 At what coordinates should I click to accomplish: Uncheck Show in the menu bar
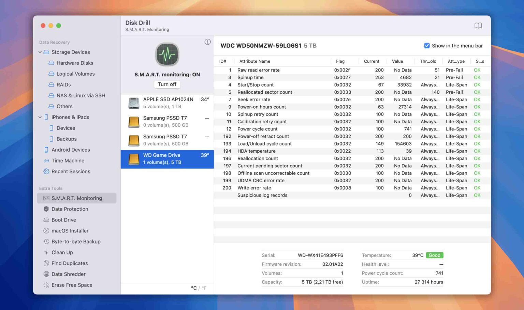click(427, 45)
